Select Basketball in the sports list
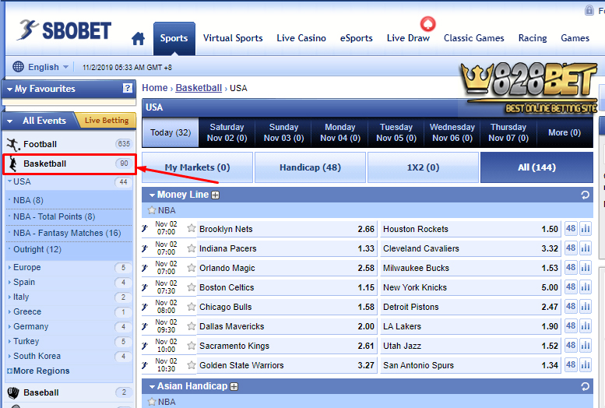Image resolution: width=605 pixels, height=408 pixels. click(x=69, y=164)
